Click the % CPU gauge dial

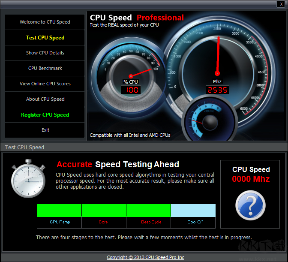130,77
